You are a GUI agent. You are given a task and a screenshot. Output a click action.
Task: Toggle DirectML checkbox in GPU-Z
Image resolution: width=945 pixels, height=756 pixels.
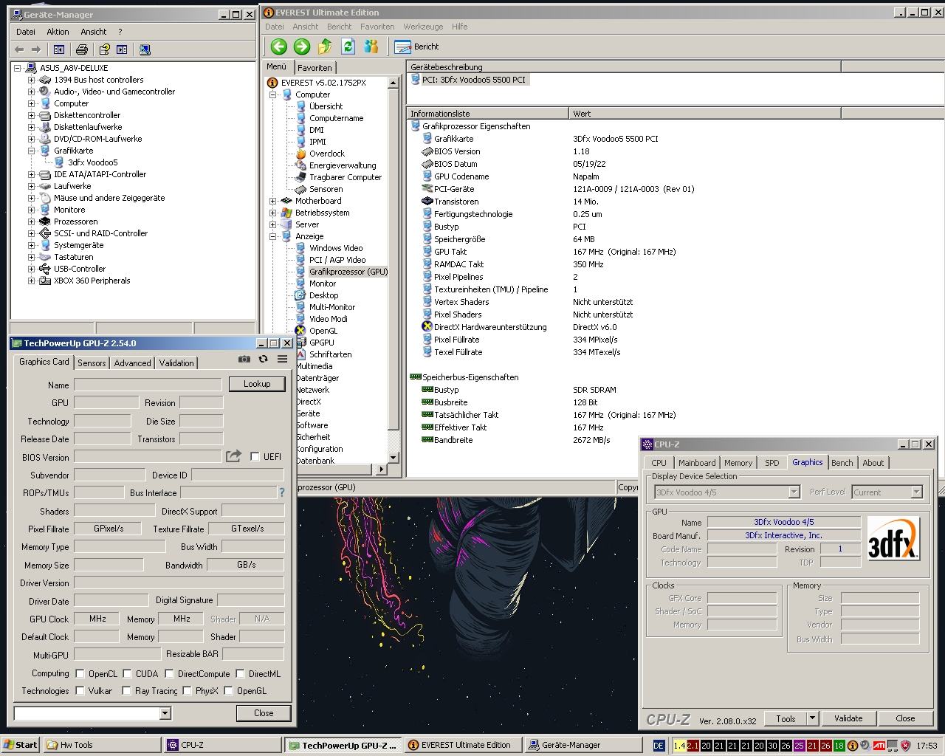coord(240,673)
